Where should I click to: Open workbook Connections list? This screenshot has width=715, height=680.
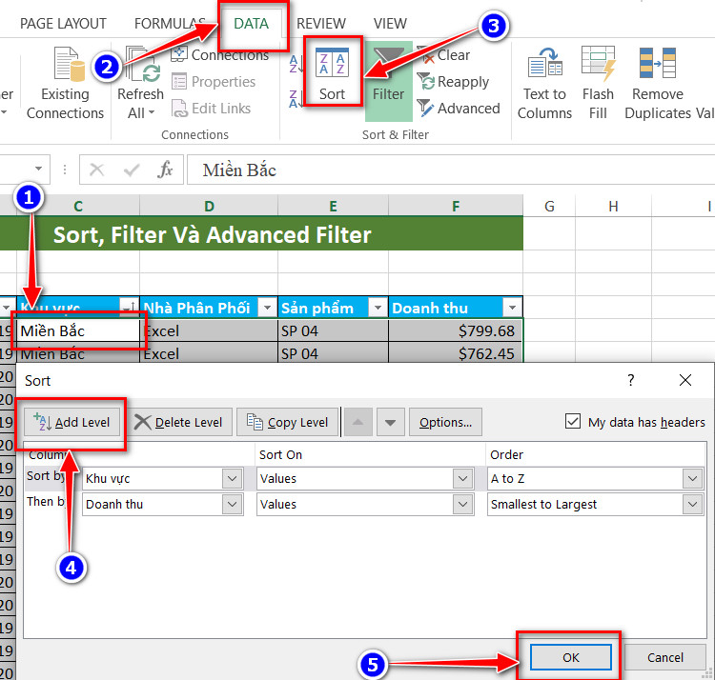220,54
